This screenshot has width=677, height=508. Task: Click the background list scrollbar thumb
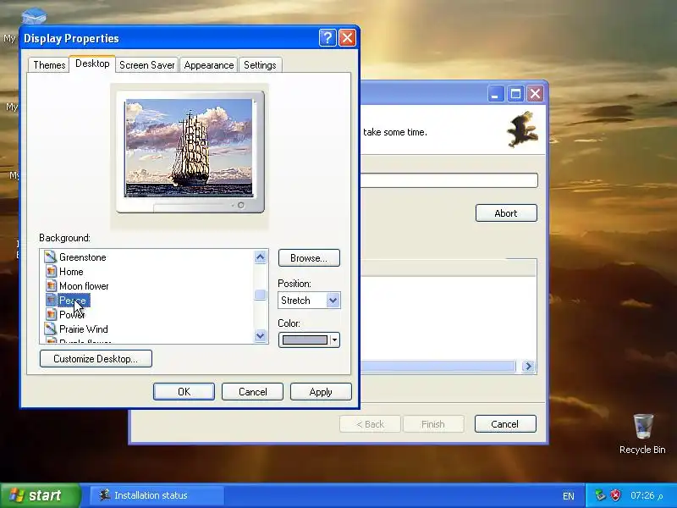tap(260, 295)
